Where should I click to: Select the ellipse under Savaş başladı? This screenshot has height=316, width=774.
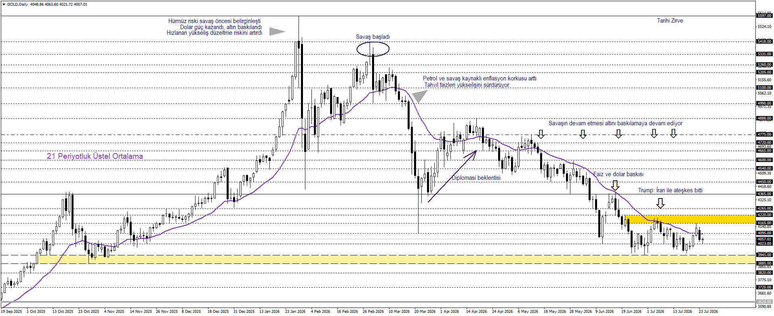click(373, 49)
